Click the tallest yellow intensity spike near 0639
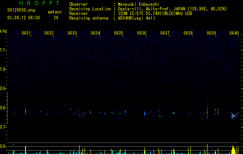Viewport: 243px width, 154px height. pos(207,149)
